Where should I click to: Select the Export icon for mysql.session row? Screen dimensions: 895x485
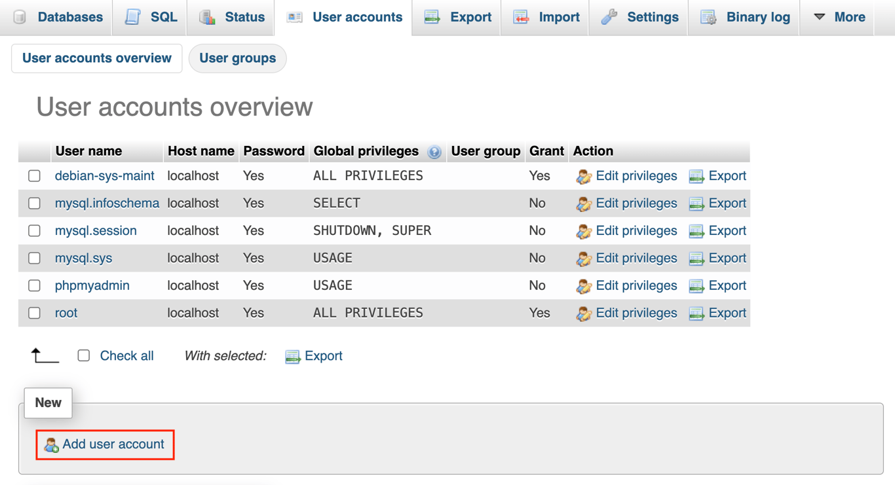point(697,230)
